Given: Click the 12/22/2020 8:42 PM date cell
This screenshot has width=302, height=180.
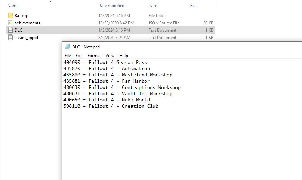Looking at the screenshot, I should 116,23.
